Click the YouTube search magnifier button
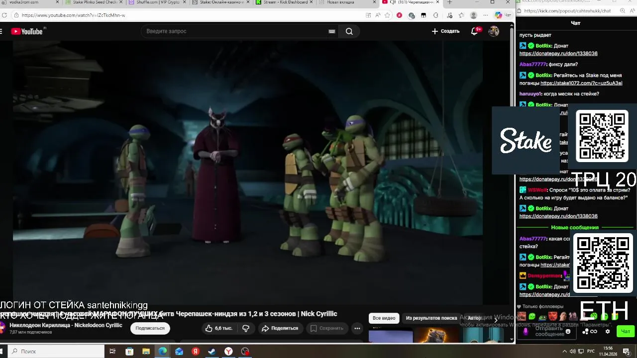Screen dimensions: 637x358 tap(349, 31)
